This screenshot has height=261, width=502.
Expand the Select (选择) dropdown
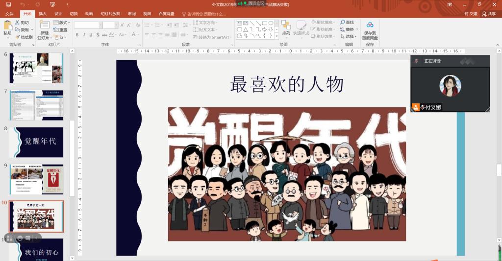point(349,36)
